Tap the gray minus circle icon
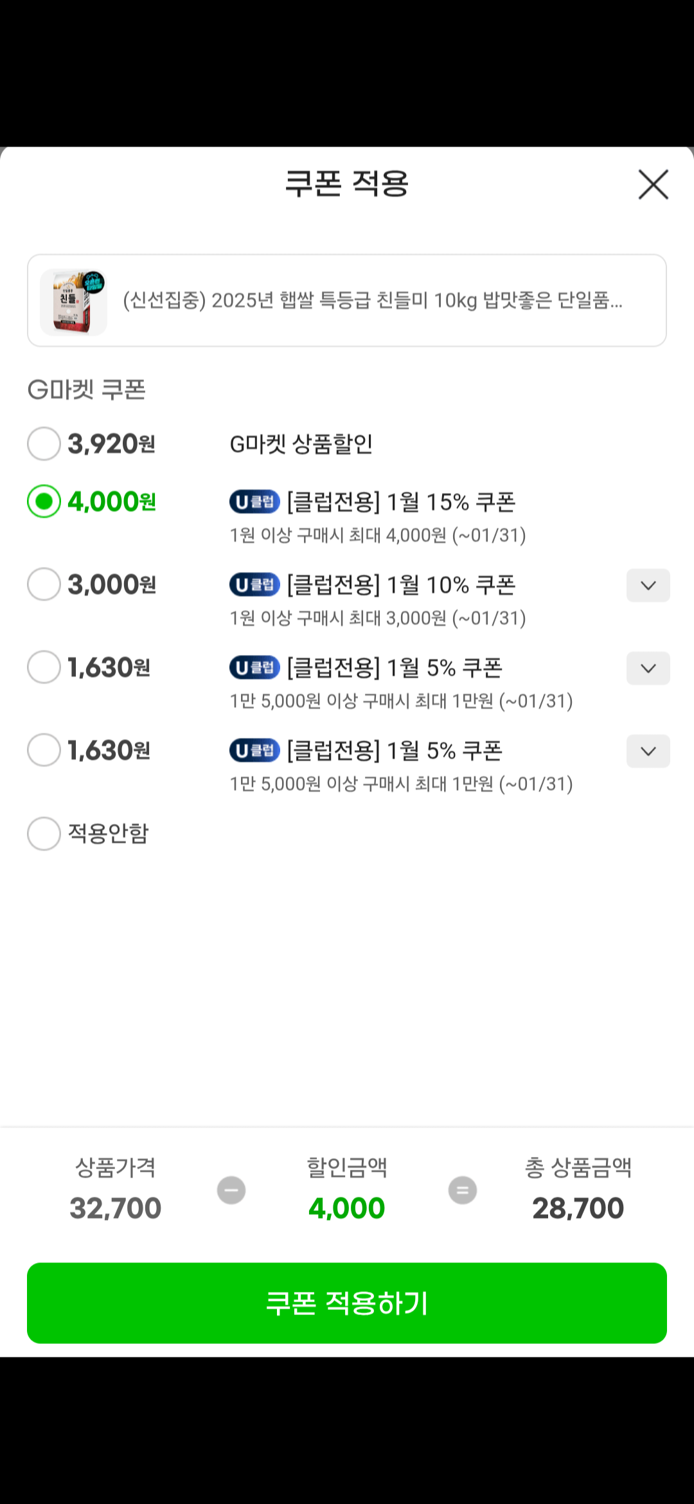 click(x=231, y=1190)
